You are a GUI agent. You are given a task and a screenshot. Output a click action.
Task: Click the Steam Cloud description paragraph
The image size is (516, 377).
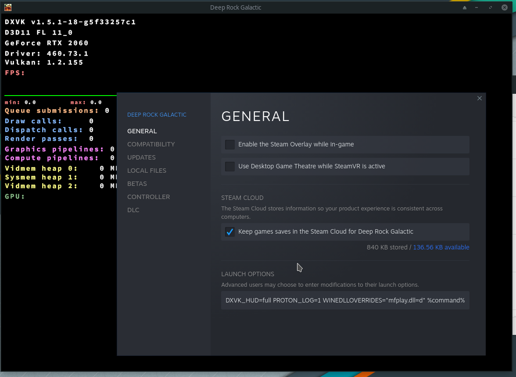coord(332,213)
